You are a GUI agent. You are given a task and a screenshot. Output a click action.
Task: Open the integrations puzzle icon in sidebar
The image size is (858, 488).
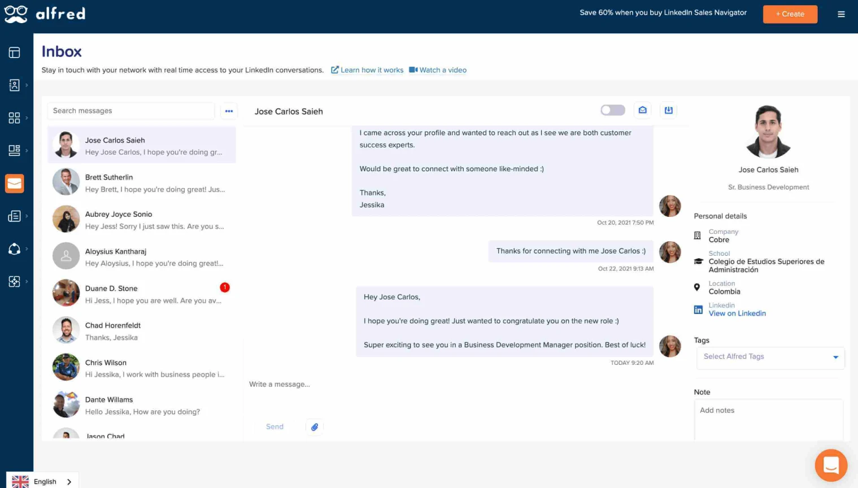14,281
